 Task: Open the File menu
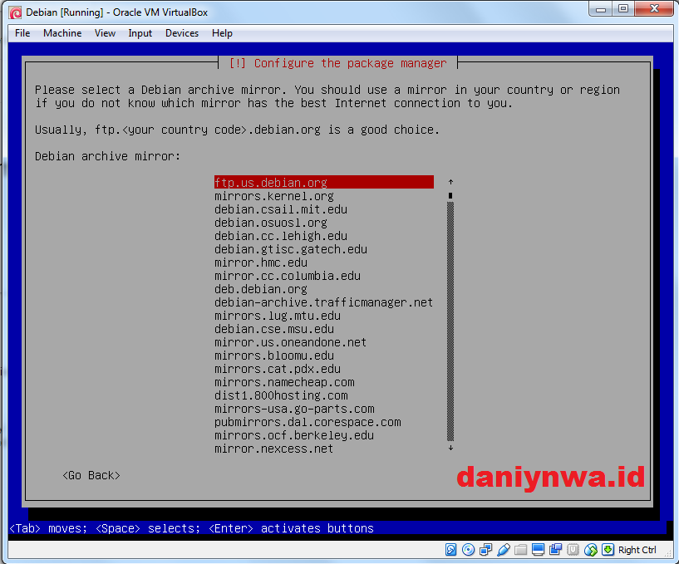tap(22, 33)
